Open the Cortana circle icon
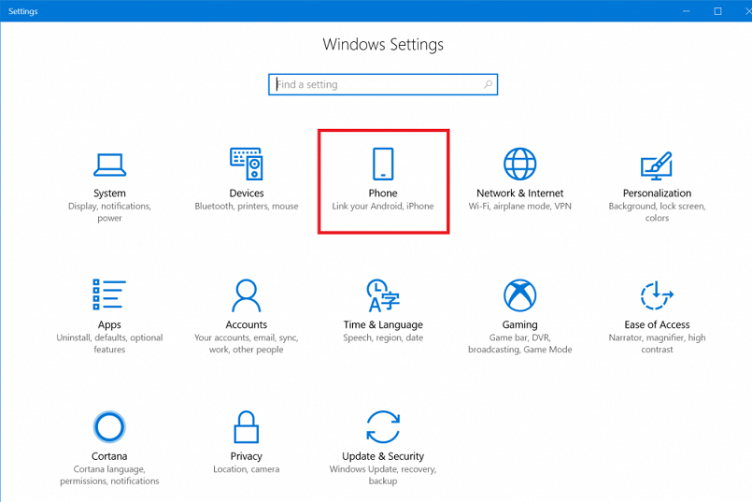 109,426
